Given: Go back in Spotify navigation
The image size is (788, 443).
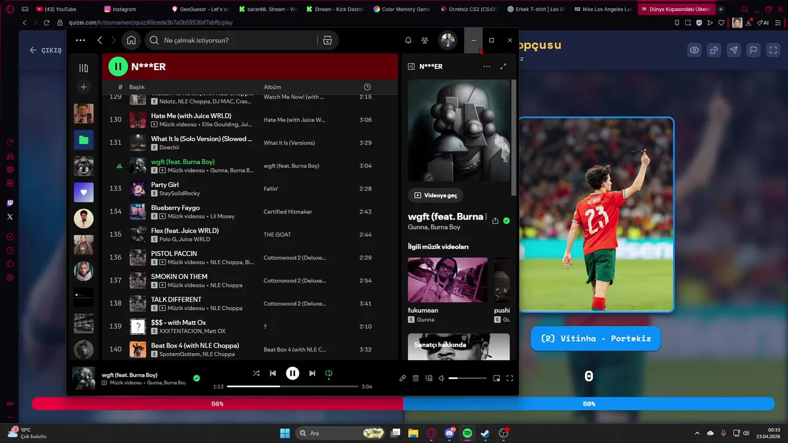Looking at the screenshot, I should pos(100,40).
